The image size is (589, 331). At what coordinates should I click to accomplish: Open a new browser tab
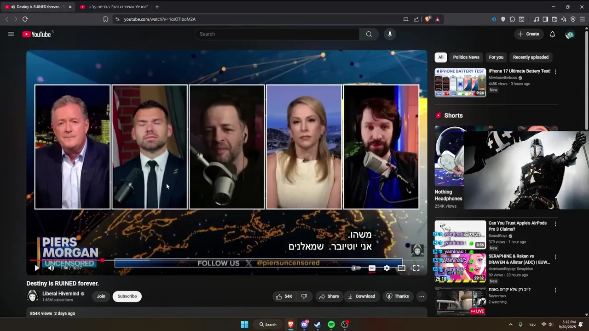tap(157, 7)
